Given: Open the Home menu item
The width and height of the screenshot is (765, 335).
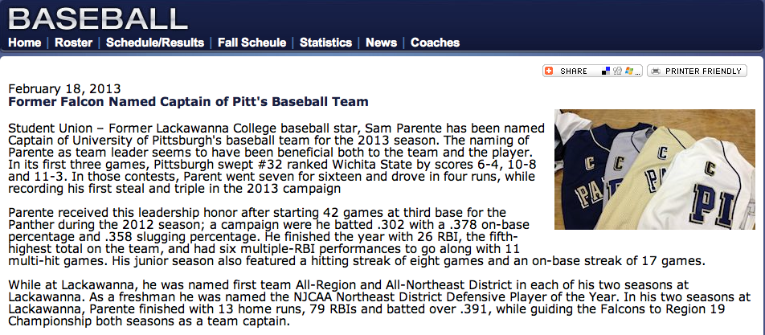Looking at the screenshot, I should (x=24, y=43).
